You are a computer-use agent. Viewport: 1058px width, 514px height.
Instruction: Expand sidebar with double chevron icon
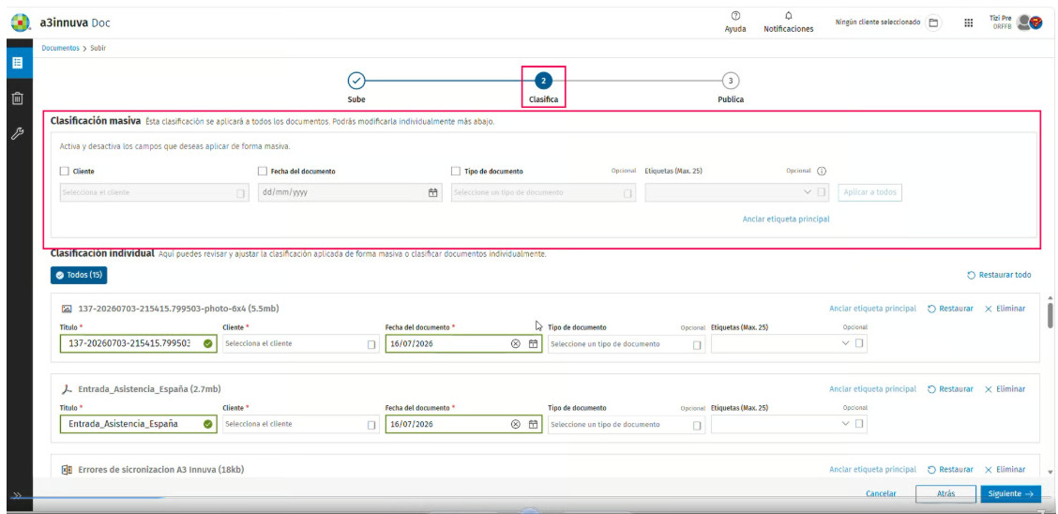point(17,494)
